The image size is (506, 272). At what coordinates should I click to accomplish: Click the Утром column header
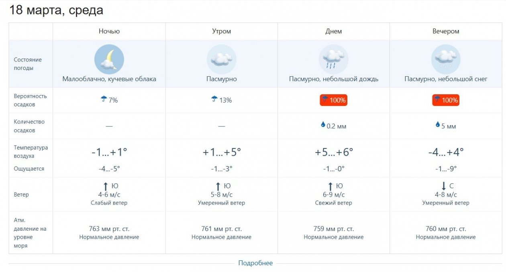click(221, 31)
